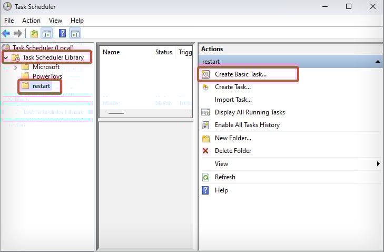Click the restart folder icon in tree
The height and width of the screenshot is (252, 384).
coord(25,85)
